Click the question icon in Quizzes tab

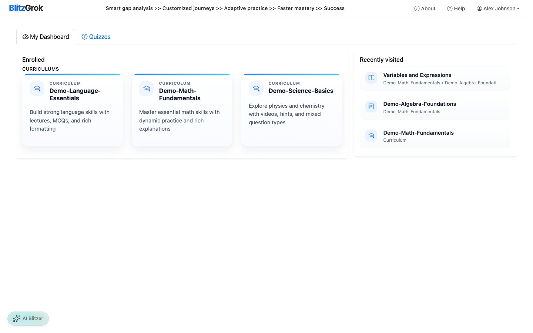pyautogui.click(x=84, y=37)
